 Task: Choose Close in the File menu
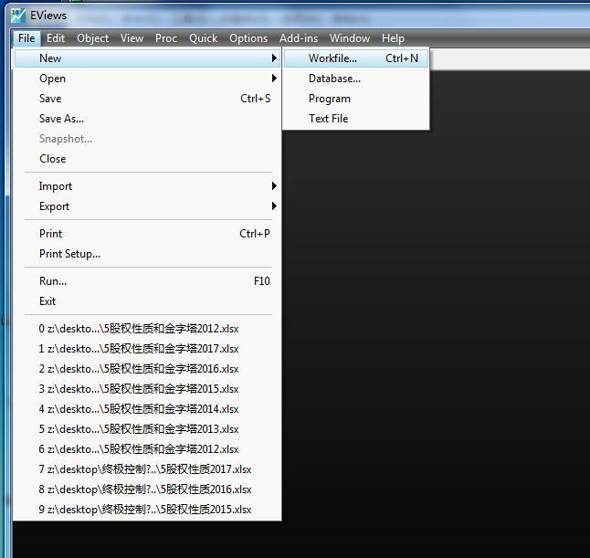point(147,159)
